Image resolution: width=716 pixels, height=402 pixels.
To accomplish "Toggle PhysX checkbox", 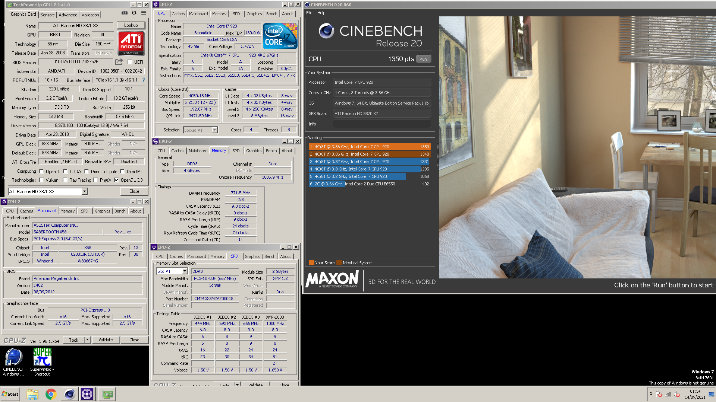I will click(95, 180).
